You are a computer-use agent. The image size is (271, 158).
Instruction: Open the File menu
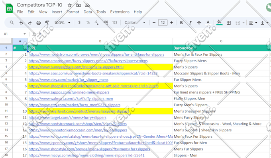pos(20,12)
